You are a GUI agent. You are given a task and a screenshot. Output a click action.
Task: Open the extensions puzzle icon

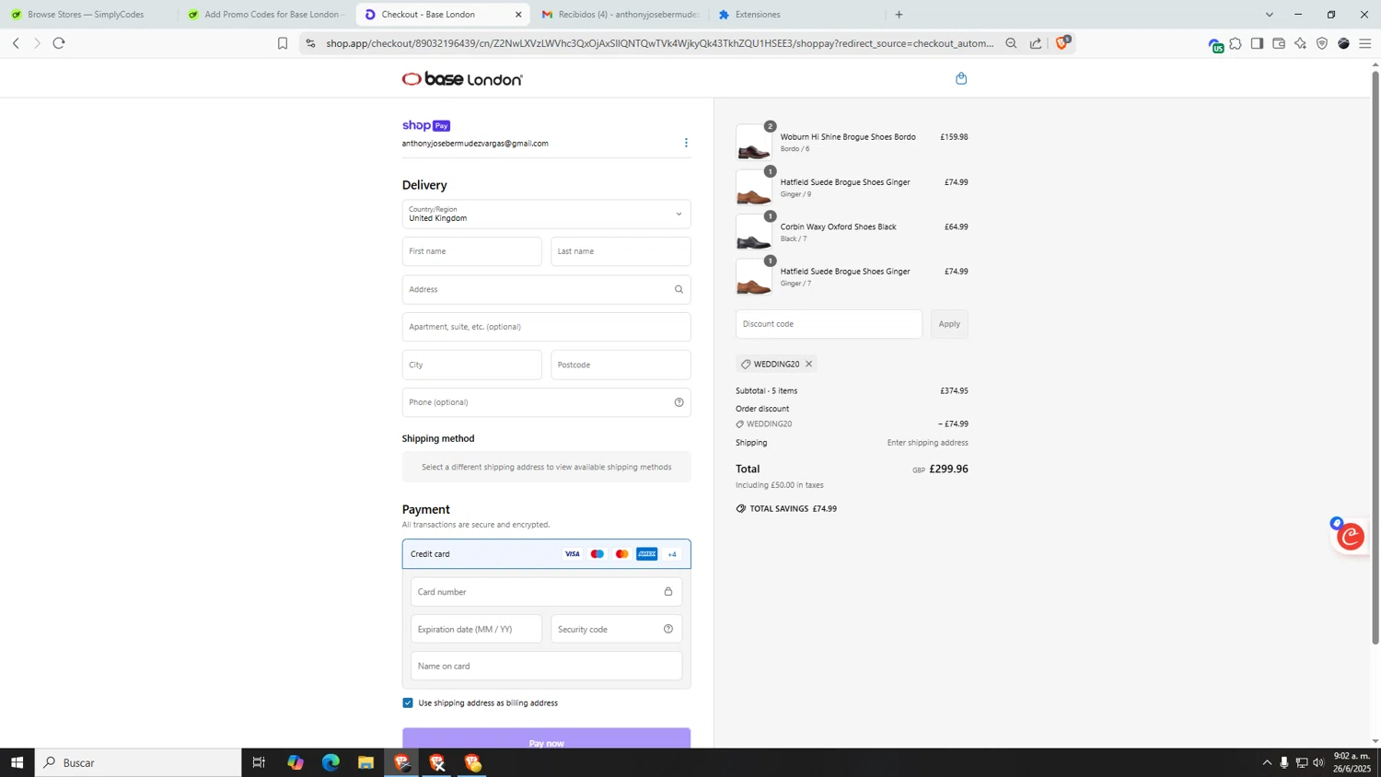tap(1236, 43)
